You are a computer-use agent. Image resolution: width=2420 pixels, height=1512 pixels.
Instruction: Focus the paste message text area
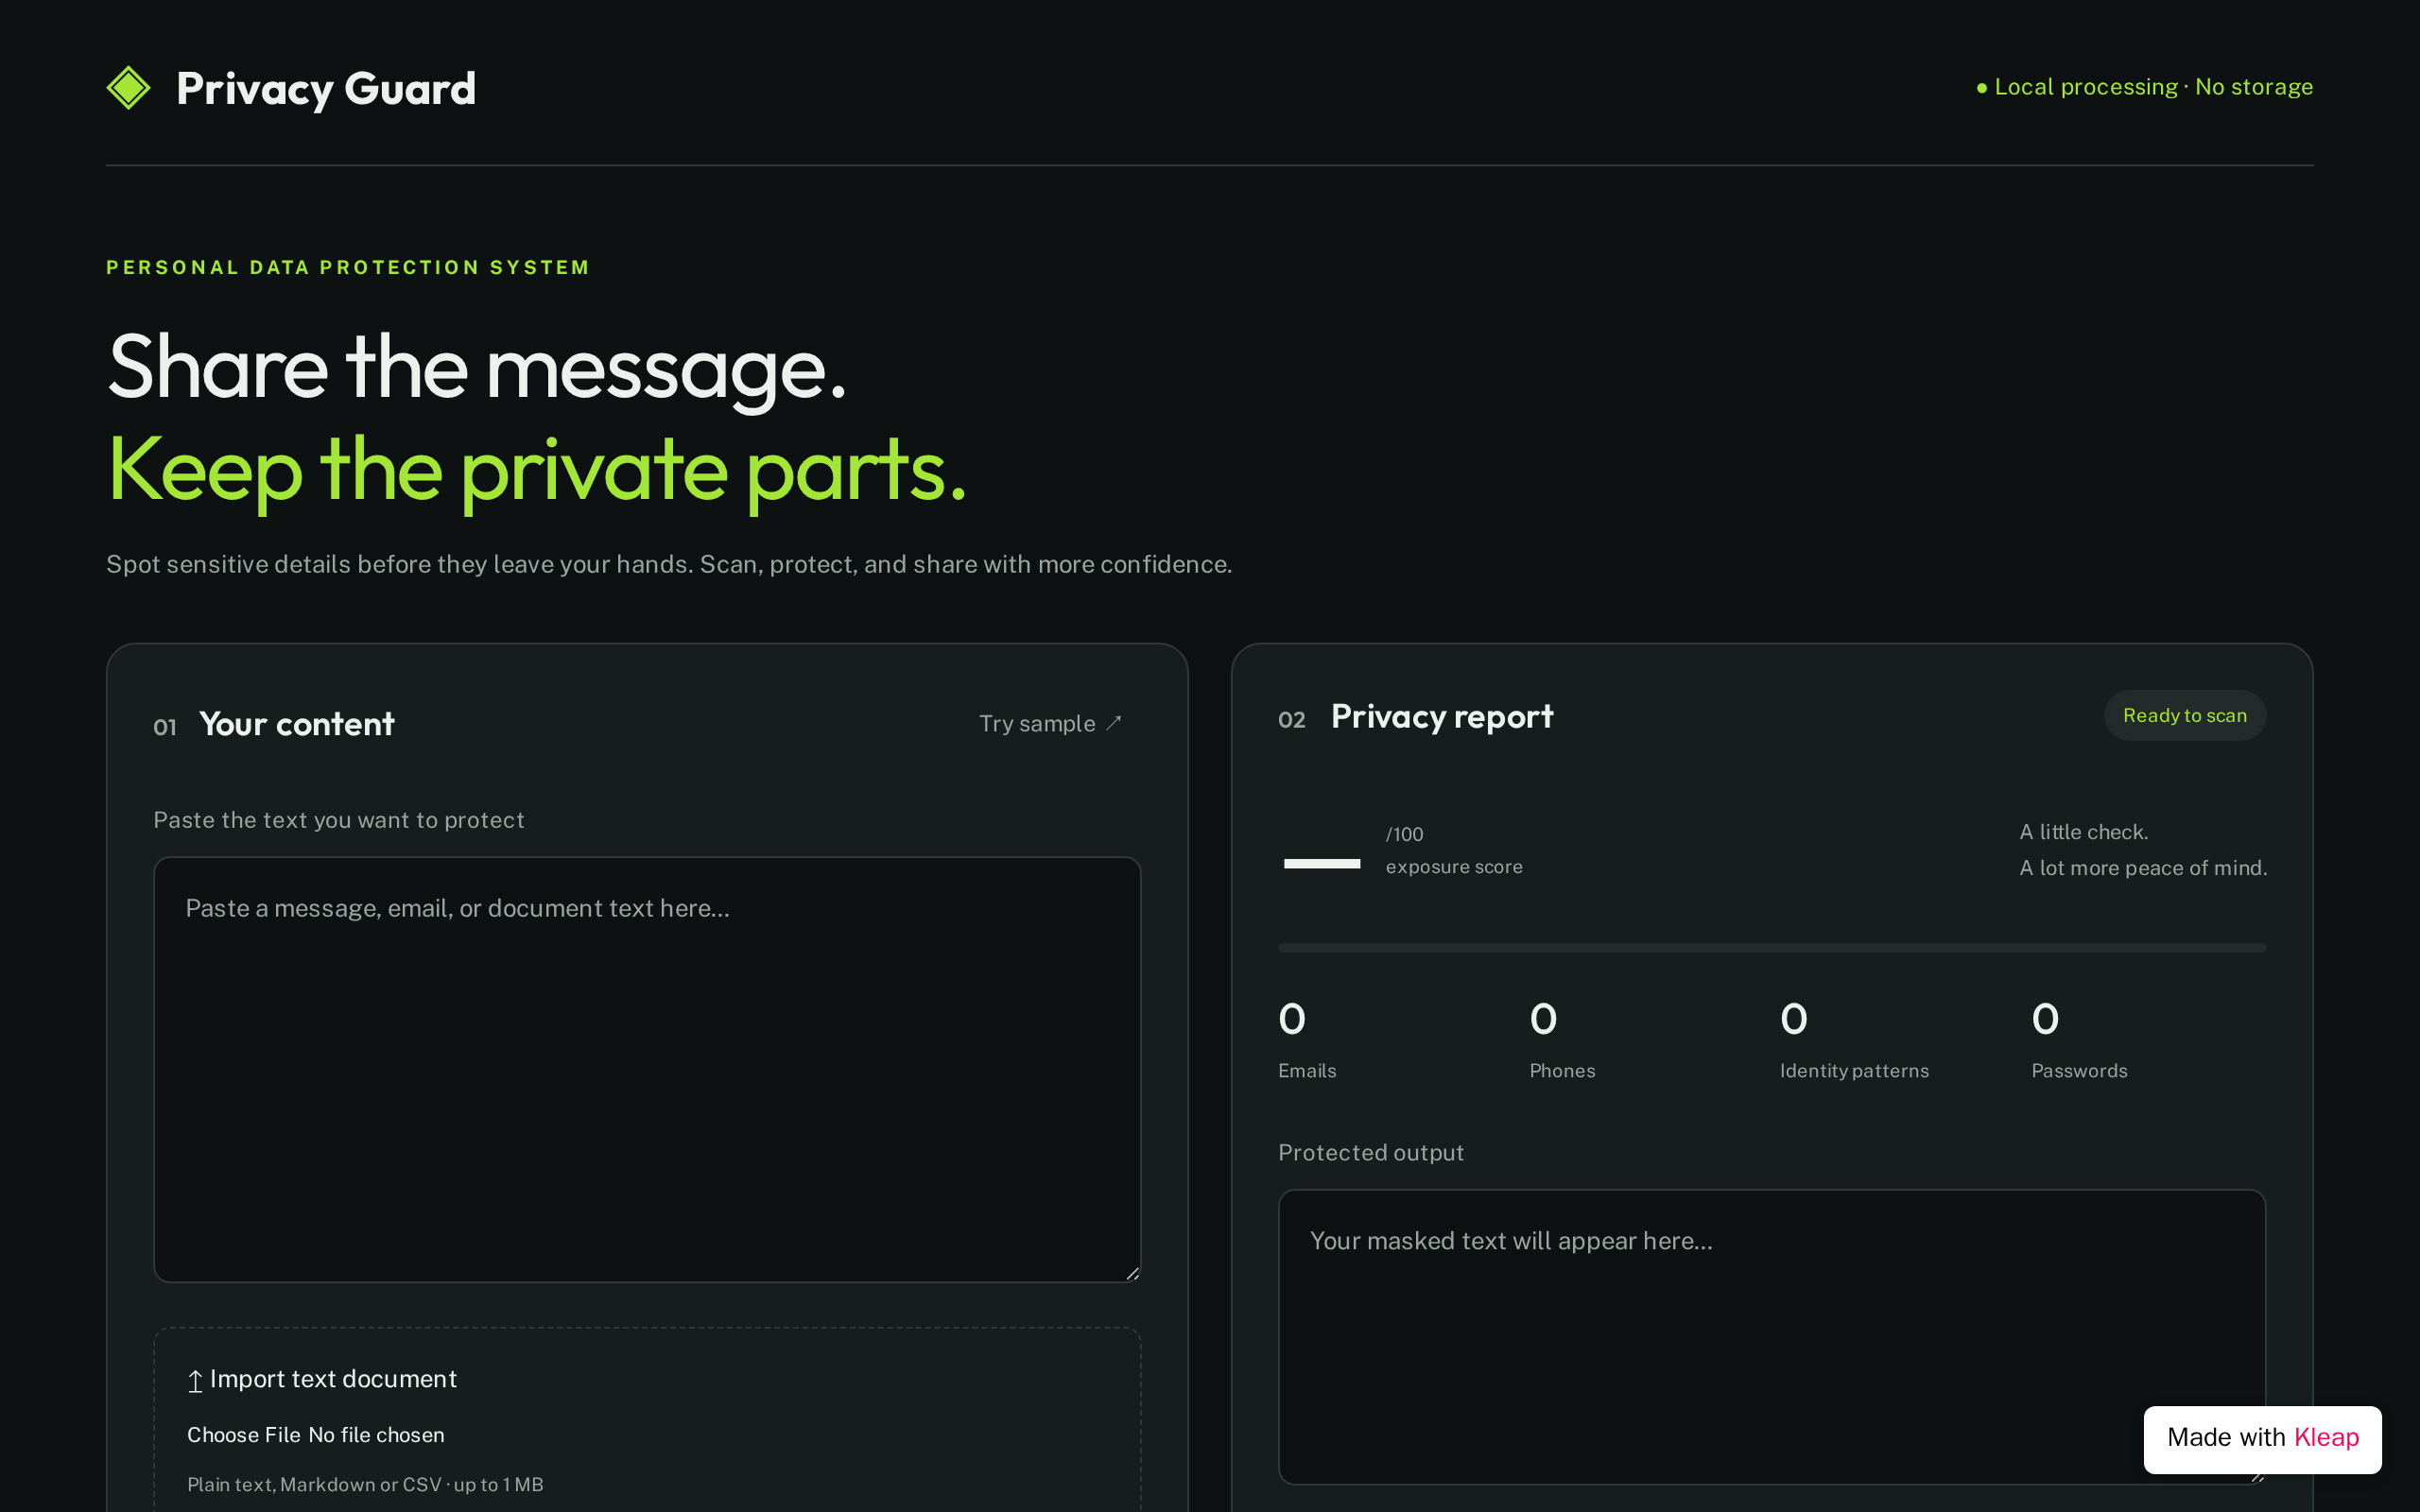[x=647, y=1069]
